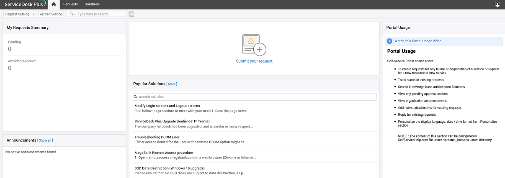Image resolution: width=505 pixels, height=178 pixels.
Task: Expand the Request Catalog dropdown arrow
Action: click(33, 14)
